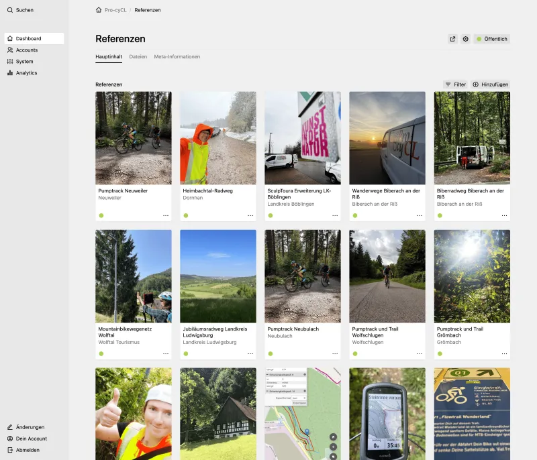Image resolution: width=537 pixels, height=460 pixels.
Task: Toggle the Öffentlich visibility status
Action: [x=491, y=39]
